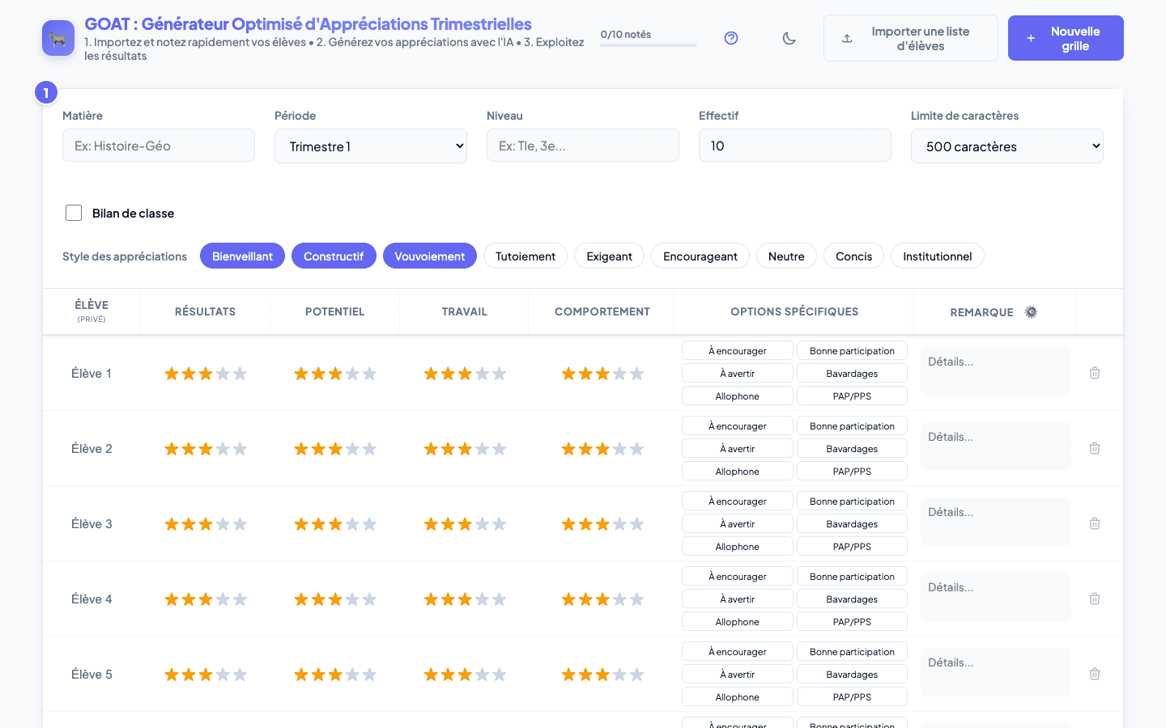Select the Neutre style chip
The width and height of the screenshot is (1166, 728).
pos(786,256)
